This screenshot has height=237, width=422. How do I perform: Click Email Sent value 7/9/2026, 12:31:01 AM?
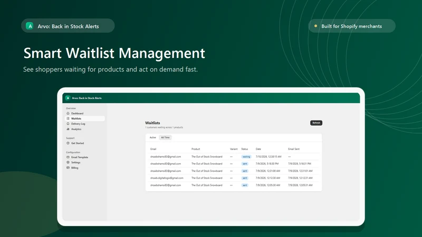point(300,171)
